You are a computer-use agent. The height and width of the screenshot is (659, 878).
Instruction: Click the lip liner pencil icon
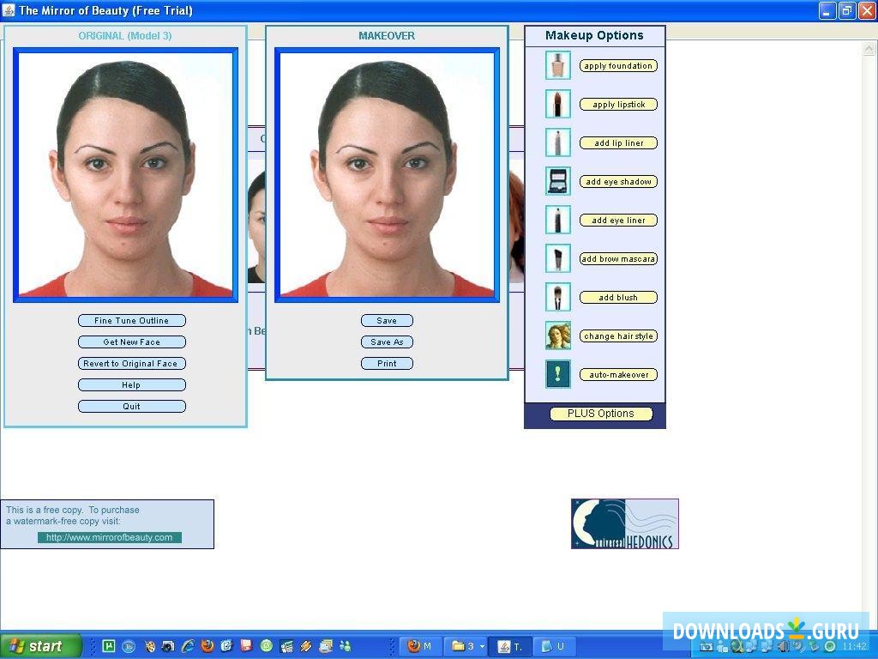tap(557, 142)
